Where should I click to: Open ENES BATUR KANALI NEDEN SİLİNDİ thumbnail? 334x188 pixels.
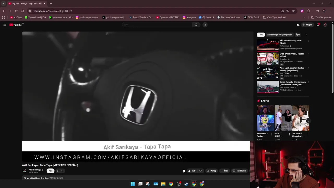268,59
